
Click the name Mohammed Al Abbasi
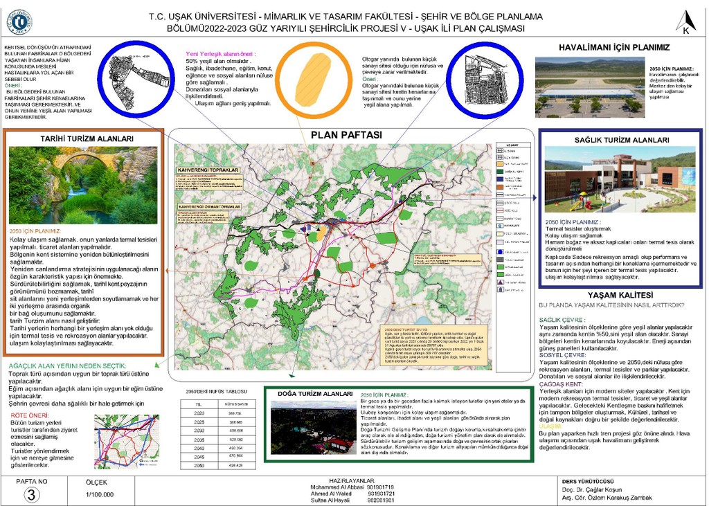(337, 487)
